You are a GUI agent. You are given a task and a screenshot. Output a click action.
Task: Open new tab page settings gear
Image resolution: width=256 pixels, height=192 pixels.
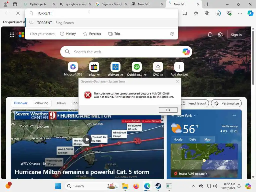220,35
